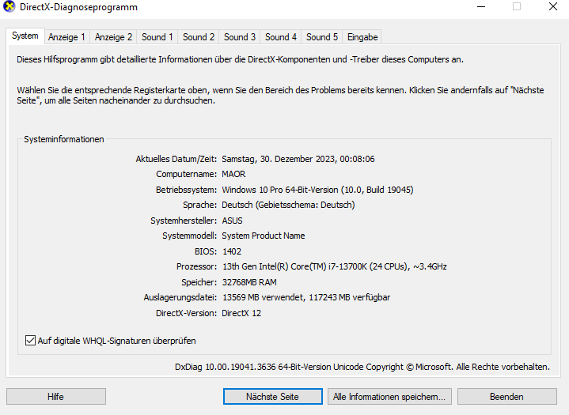Click the Auslagerungsdatei label
The width and height of the screenshot is (569, 415).
pyautogui.click(x=180, y=297)
